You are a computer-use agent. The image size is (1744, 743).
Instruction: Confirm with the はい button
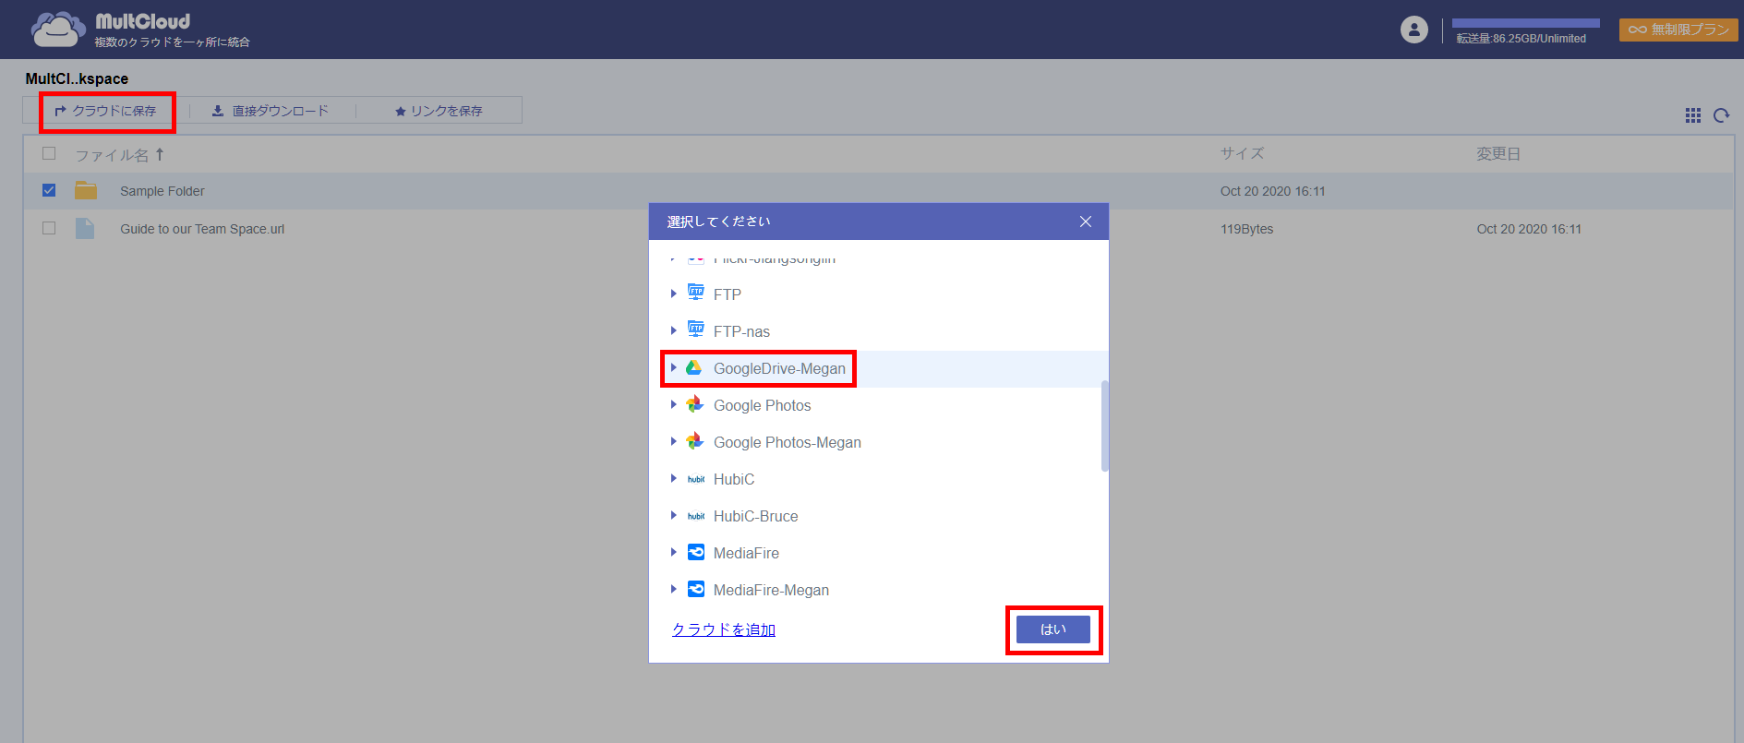coord(1053,629)
